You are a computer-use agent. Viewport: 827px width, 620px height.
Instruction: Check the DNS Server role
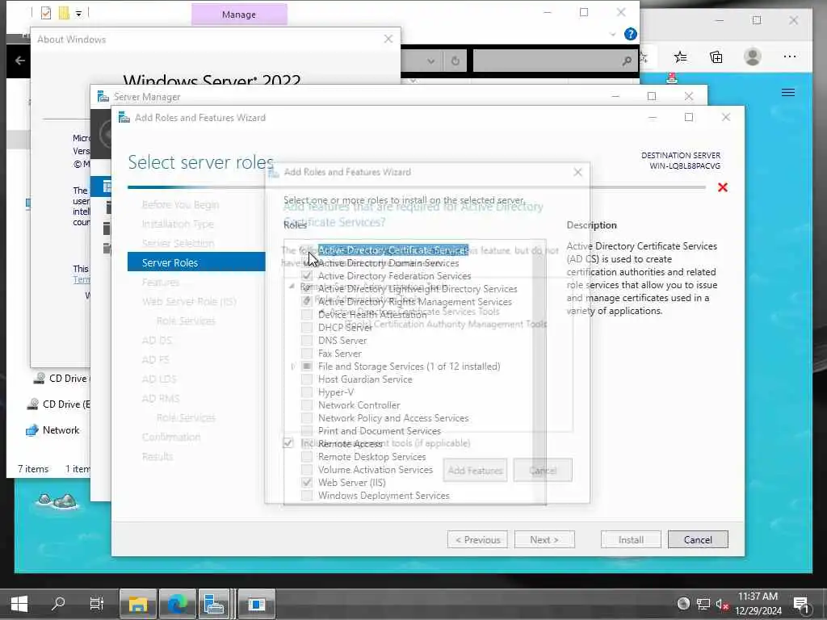(307, 341)
